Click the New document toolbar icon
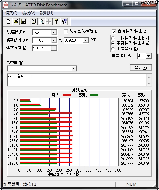Viewport: 159px width, 190px height. pyautogui.click(x=8, y=22)
